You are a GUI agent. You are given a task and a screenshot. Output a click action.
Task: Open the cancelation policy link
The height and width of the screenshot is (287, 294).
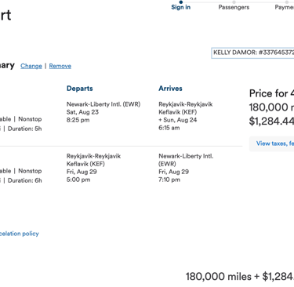(x=19, y=234)
